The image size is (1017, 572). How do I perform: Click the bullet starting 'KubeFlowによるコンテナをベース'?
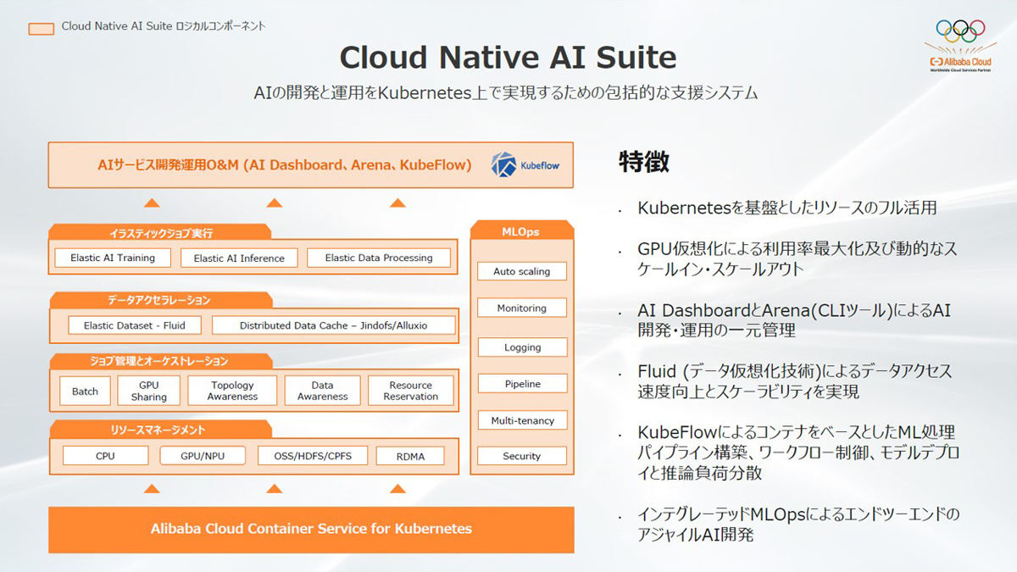(x=798, y=453)
